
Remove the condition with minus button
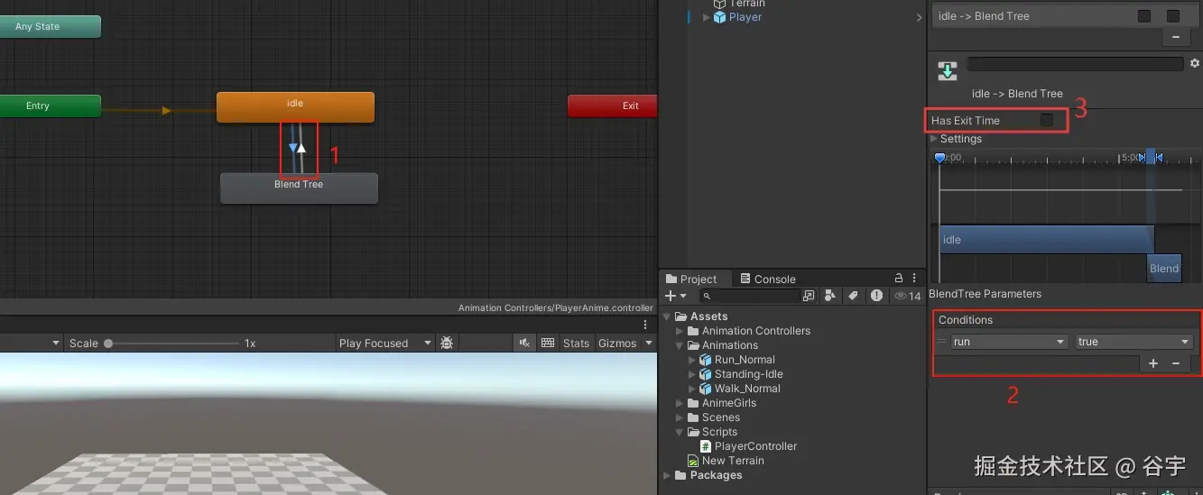[x=1176, y=363]
